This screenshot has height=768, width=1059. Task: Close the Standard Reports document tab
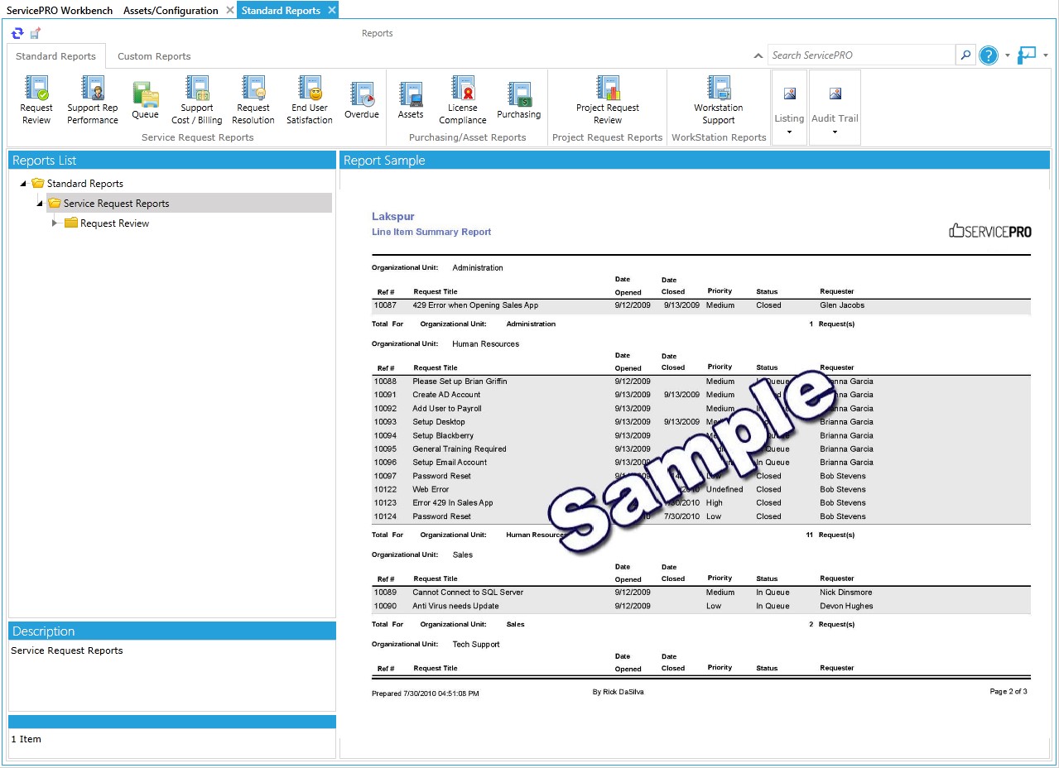pyautogui.click(x=332, y=10)
